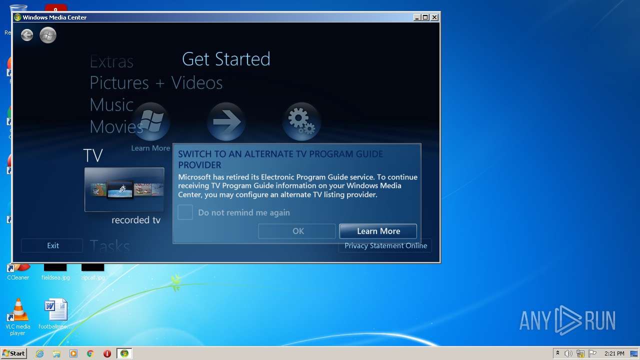640x360 pixels.
Task: Click the Get Started heading
Action: point(226,59)
